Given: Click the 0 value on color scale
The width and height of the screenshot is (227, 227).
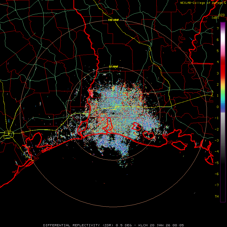Looking at the screenshot, I should (x=218, y=107).
